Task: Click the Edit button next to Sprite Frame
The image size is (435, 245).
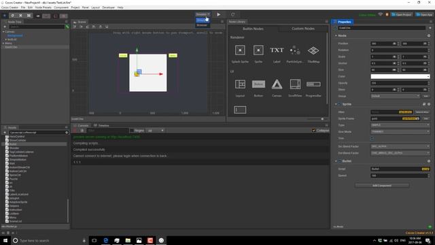Action: (x=425, y=118)
